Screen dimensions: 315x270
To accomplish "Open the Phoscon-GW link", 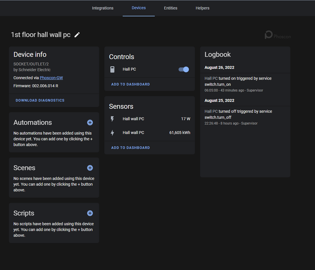I will [51, 78].
